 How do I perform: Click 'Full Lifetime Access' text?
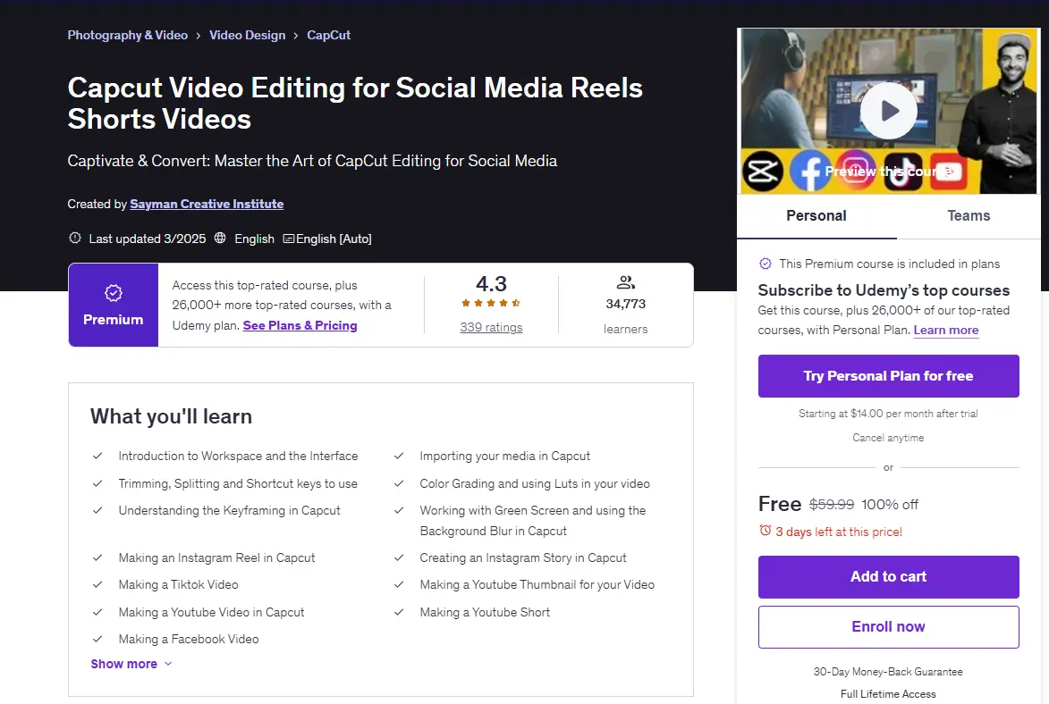click(x=888, y=694)
